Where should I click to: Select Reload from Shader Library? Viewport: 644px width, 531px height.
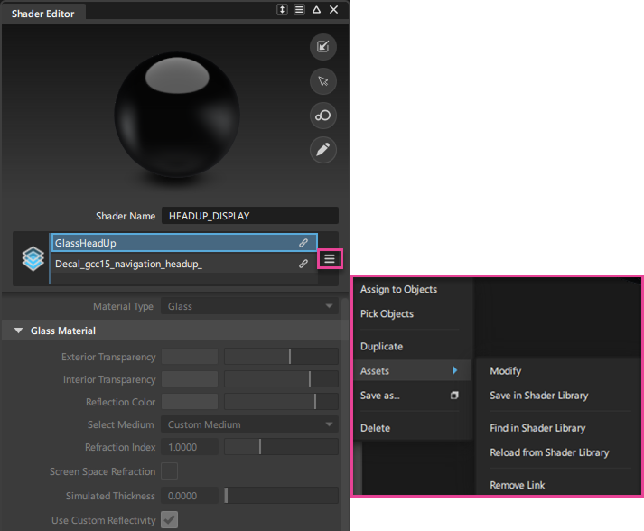[549, 452]
